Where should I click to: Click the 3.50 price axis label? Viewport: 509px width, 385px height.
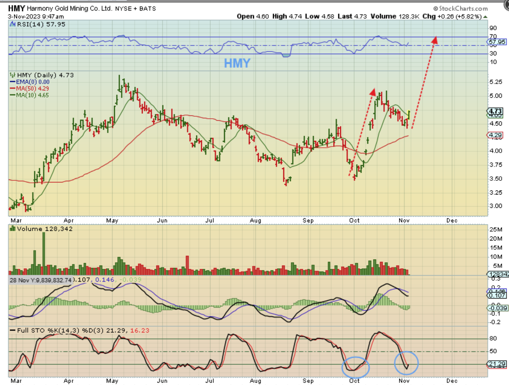coord(496,179)
